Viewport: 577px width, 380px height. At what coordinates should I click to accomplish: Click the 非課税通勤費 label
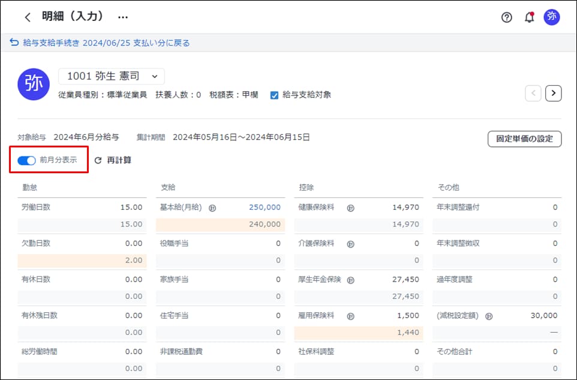point(181,351)
